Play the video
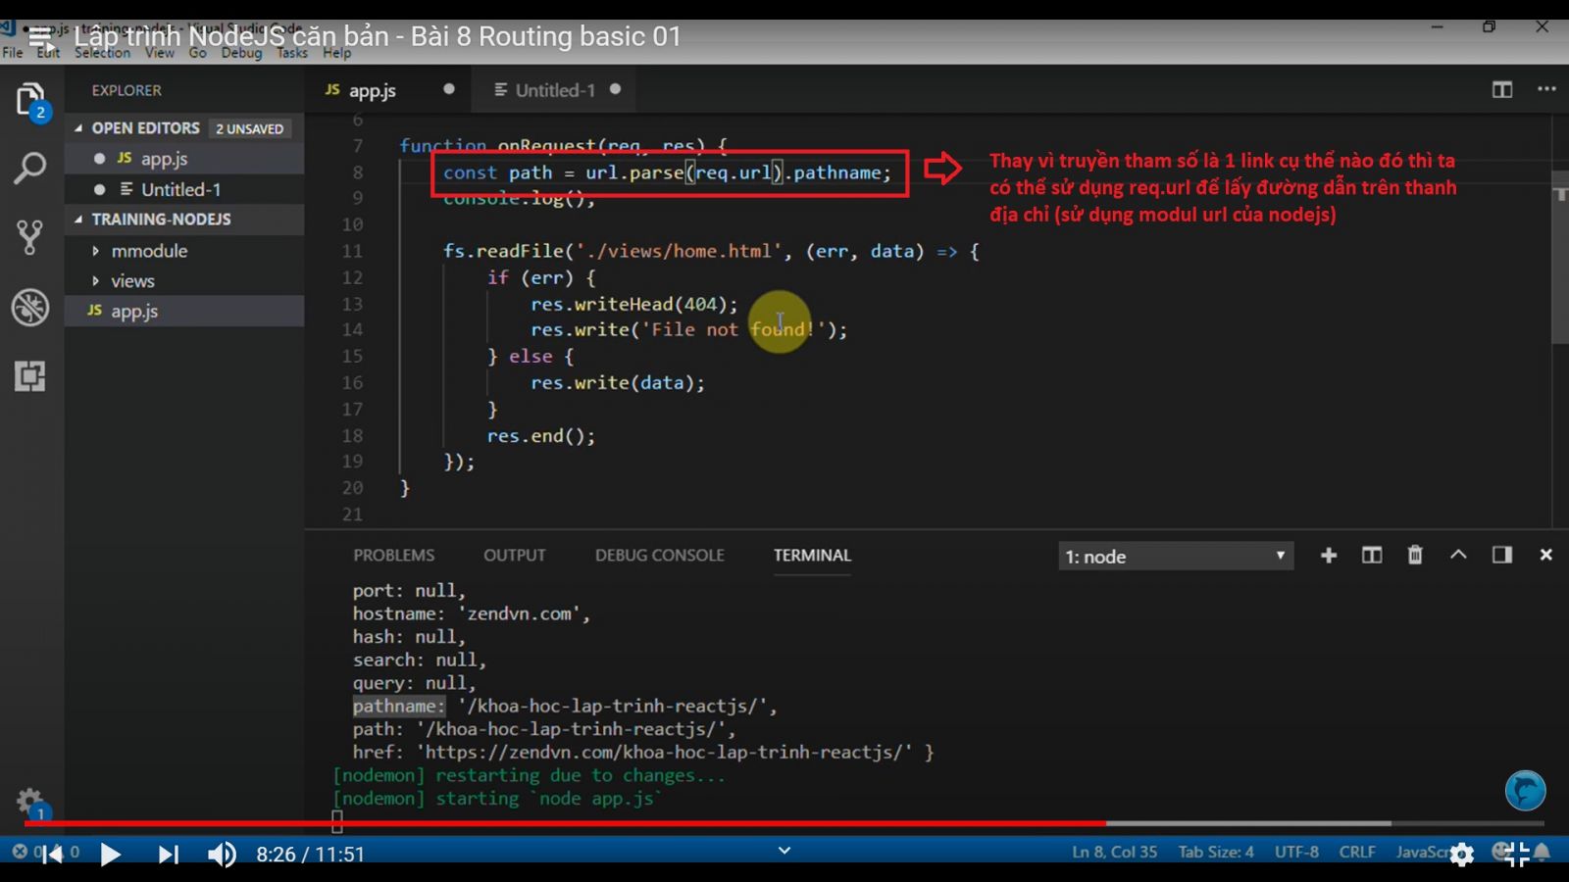 coord(111,855)
